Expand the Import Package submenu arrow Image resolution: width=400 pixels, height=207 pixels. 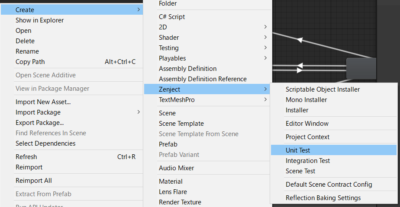point(139,112)
